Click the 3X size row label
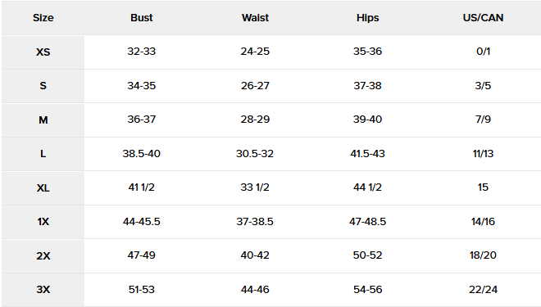Viewport: 541px width, 307px height. (43, 290)
